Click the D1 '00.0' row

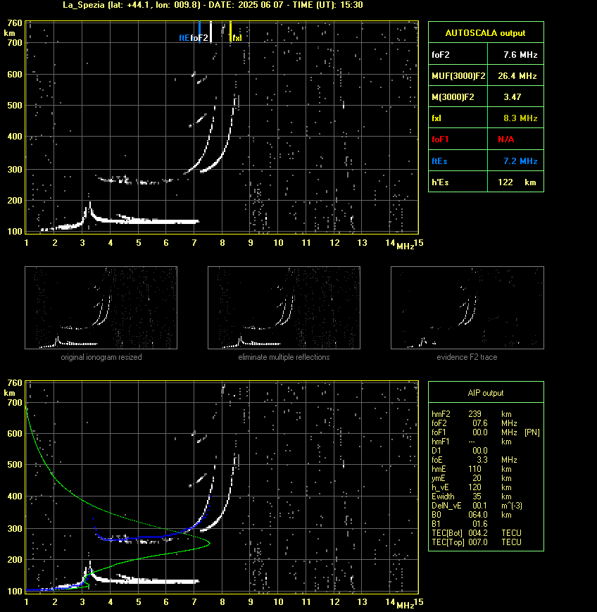pos(460,451)
